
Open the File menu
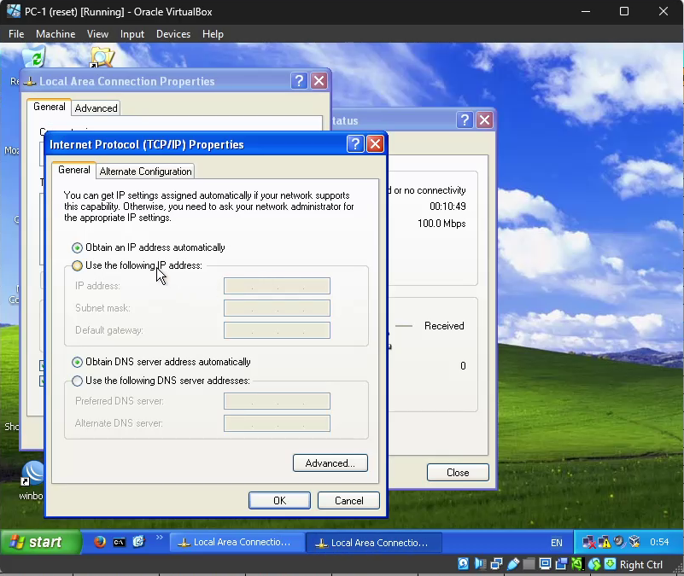click(x=16, y=34)
